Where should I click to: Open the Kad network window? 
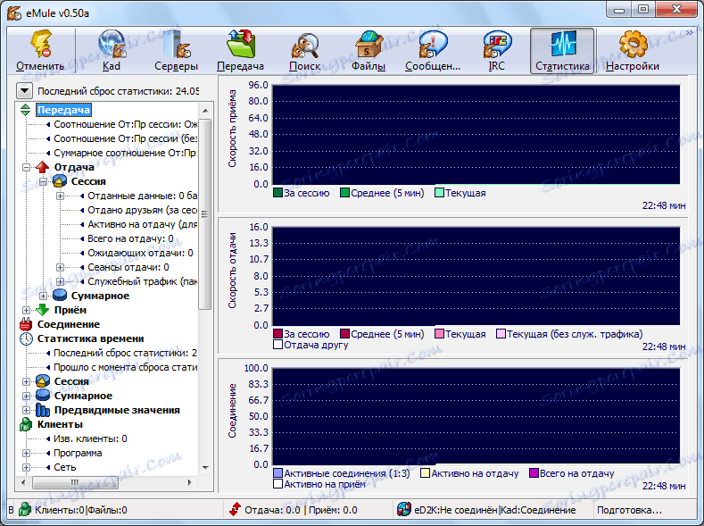[112, 50]
